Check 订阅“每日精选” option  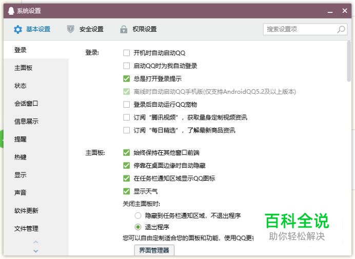126,130
